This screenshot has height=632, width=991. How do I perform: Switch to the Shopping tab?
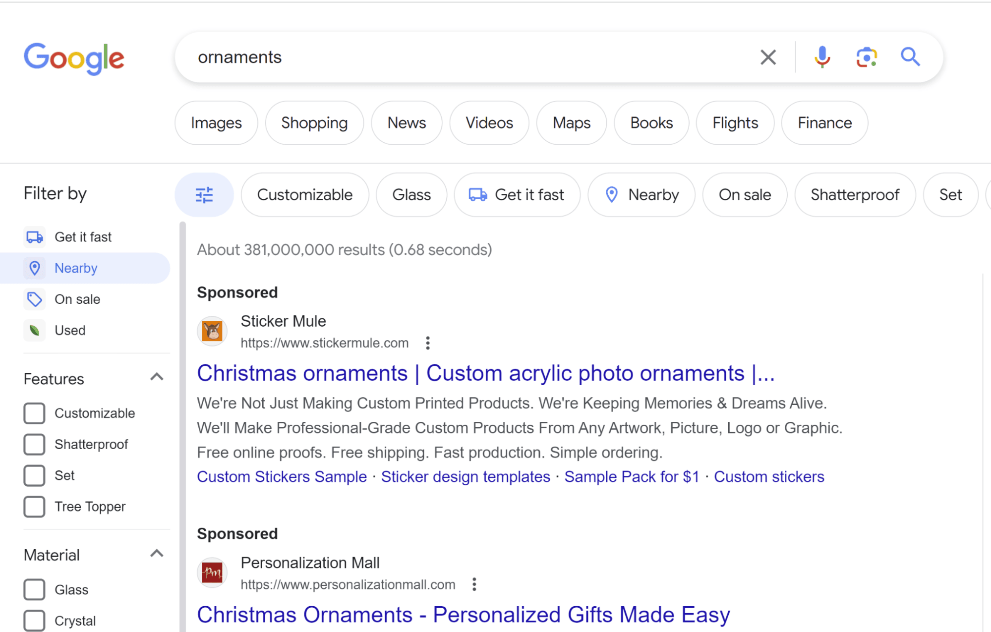point(314,123)
